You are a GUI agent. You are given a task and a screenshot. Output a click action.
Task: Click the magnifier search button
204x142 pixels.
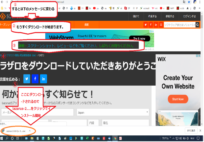pyautogui.click(x=197, y=25)
